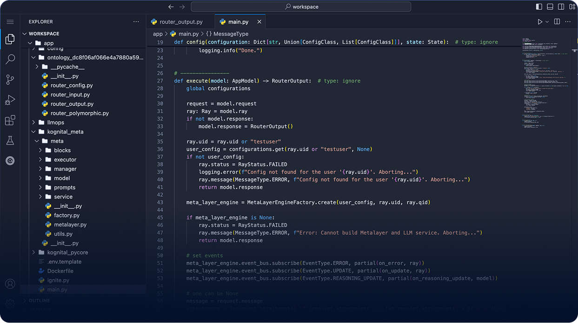578x323 pixels.
Task: Click the hamburger application menu icon
Action: tap(10, 22)
